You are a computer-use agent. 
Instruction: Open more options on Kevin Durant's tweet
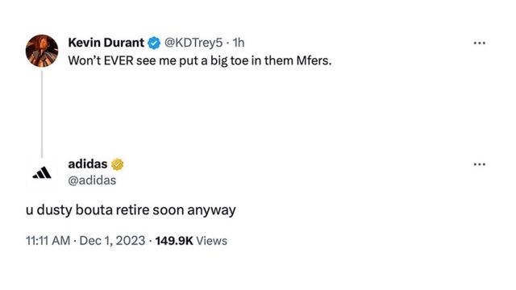[479, 43]
